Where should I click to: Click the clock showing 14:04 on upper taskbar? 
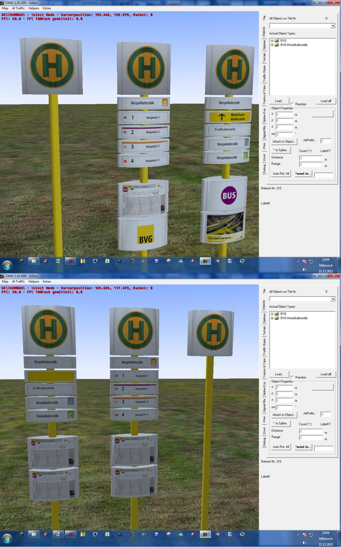point(326,260)
